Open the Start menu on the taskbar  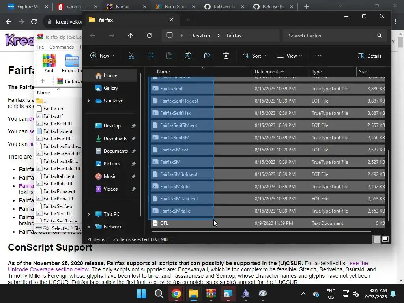tap(141, 294)
